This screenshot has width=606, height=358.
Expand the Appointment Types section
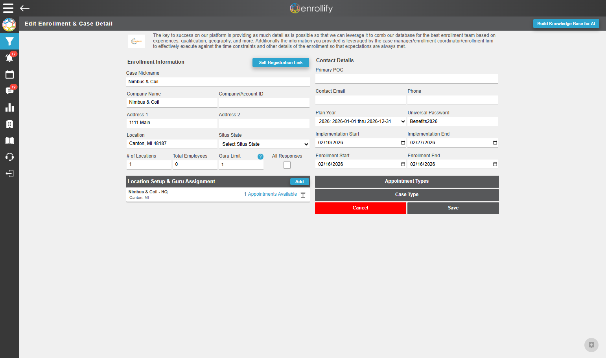407,181
